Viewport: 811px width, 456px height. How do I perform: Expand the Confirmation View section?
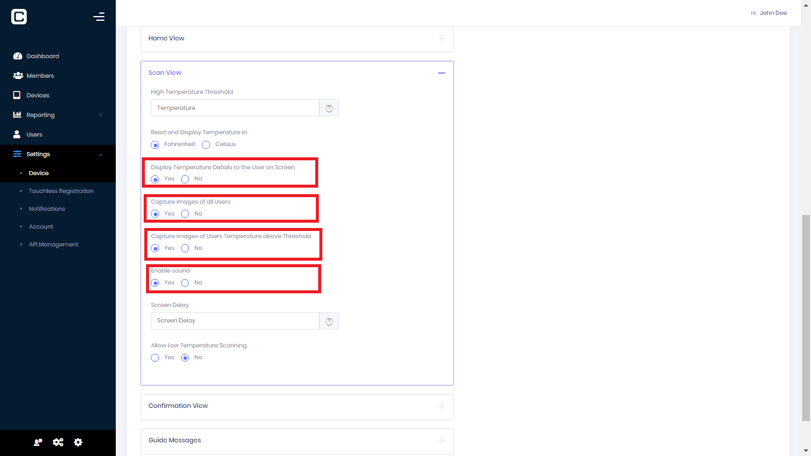pos(442,406)
